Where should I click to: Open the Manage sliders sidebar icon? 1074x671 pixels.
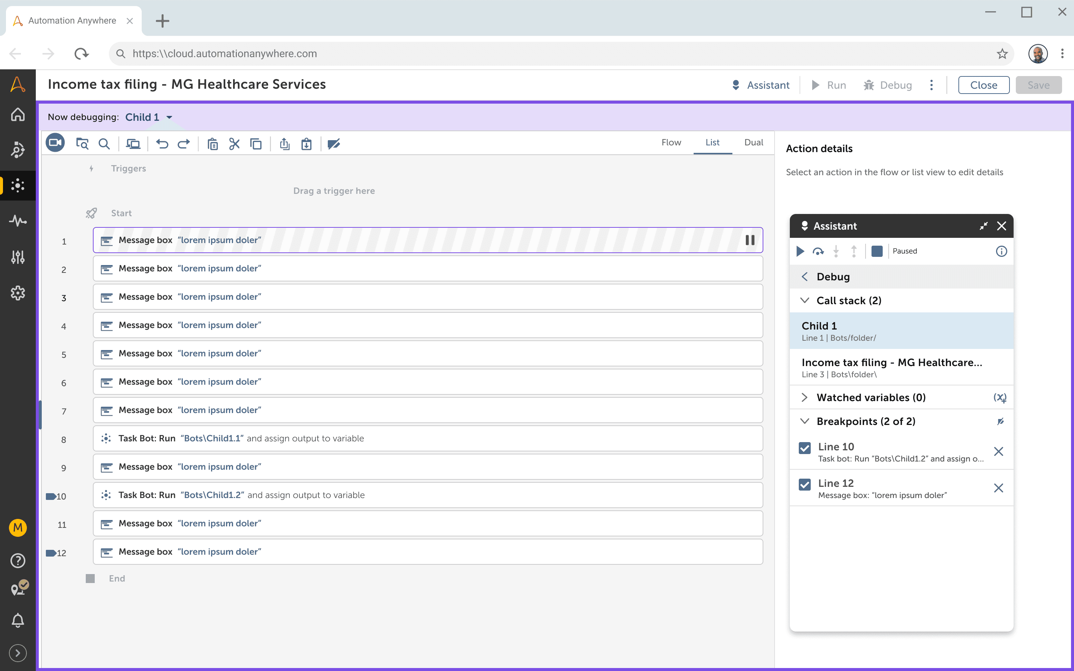click(18, 257)
